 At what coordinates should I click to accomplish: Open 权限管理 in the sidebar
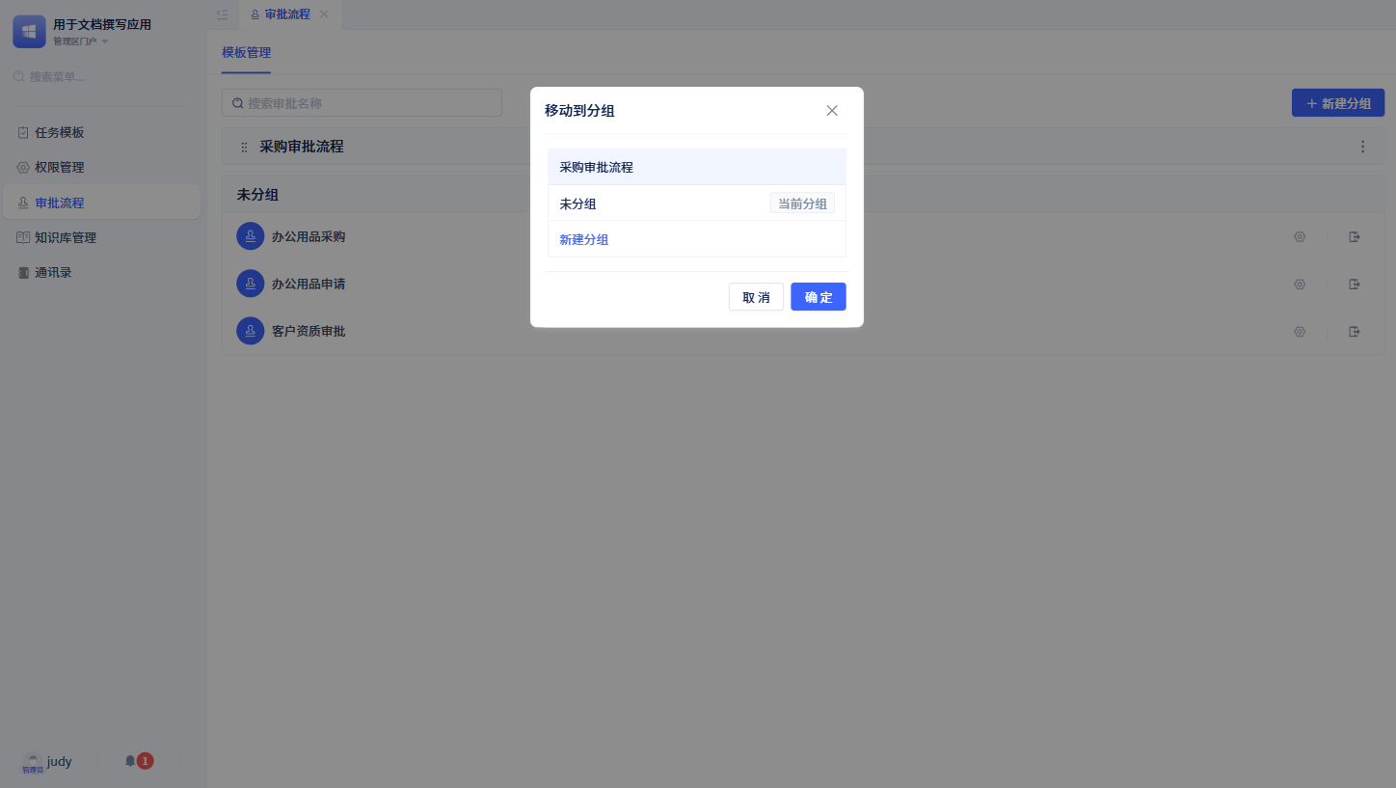(101, 167)
